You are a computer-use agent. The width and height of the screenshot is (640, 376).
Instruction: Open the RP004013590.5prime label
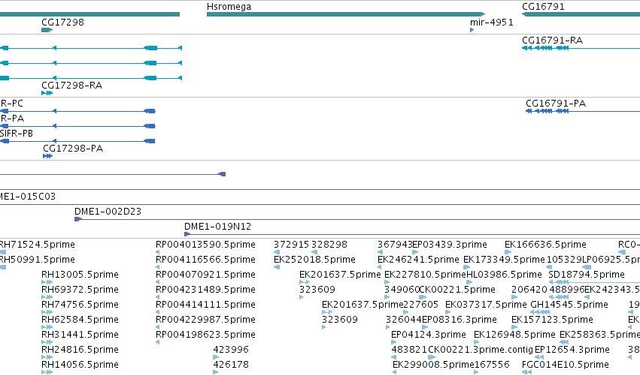click(x=205, y=245)
